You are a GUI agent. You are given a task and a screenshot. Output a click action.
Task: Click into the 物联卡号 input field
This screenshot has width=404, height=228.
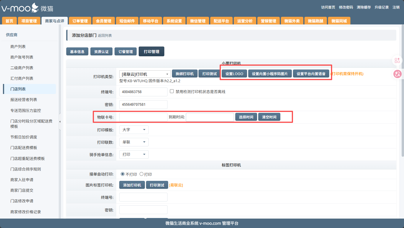click(143, 117)
